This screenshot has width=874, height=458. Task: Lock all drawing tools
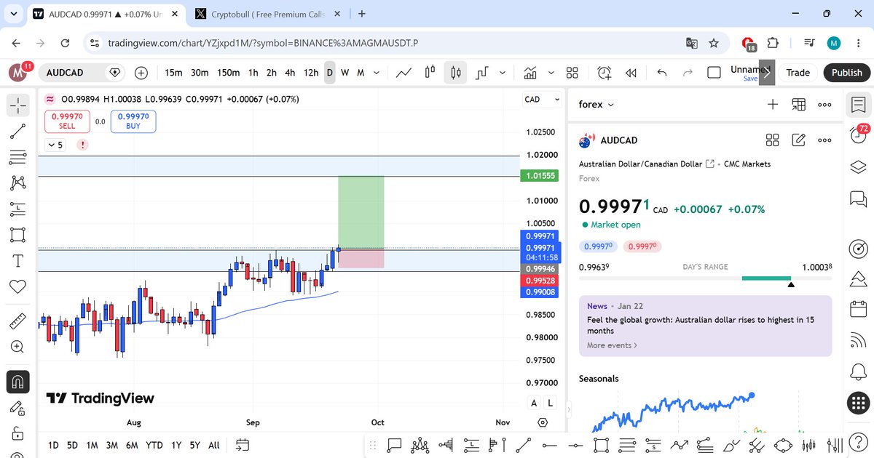[x=18, y=433]
